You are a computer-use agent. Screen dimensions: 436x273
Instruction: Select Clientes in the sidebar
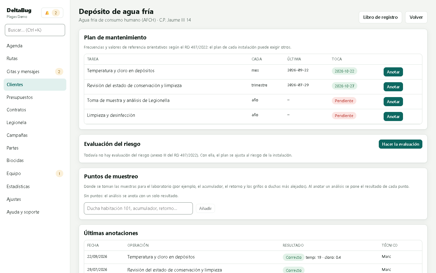[x=35, y=85]
